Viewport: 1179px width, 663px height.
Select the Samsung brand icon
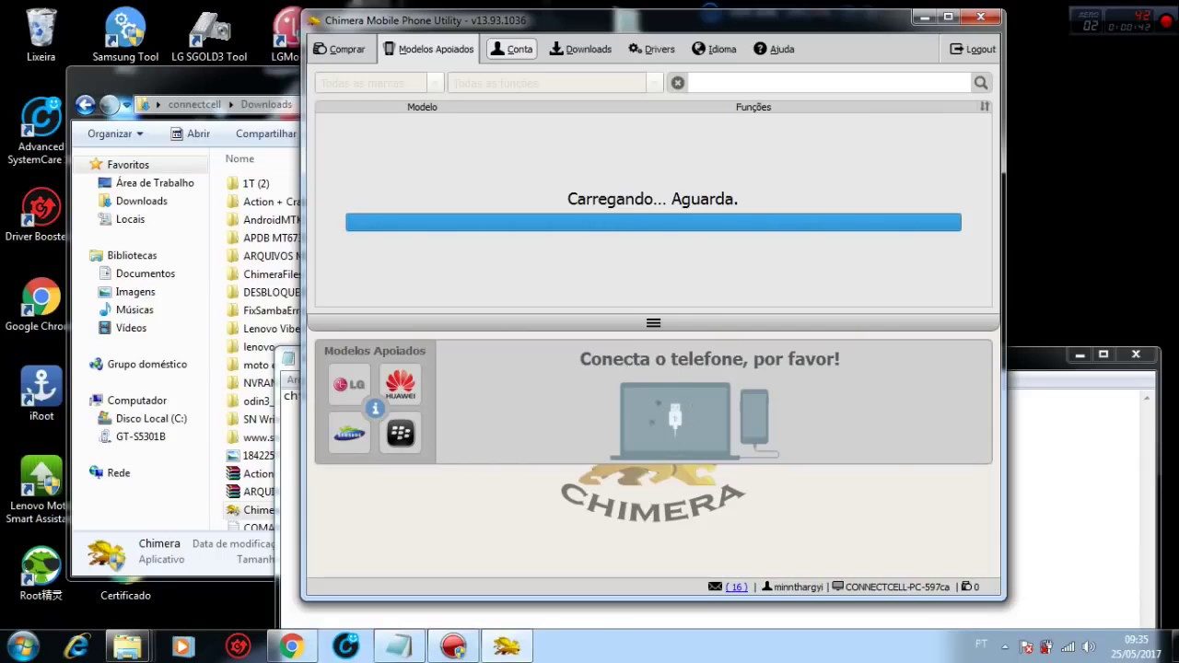(x=349, y=433)
